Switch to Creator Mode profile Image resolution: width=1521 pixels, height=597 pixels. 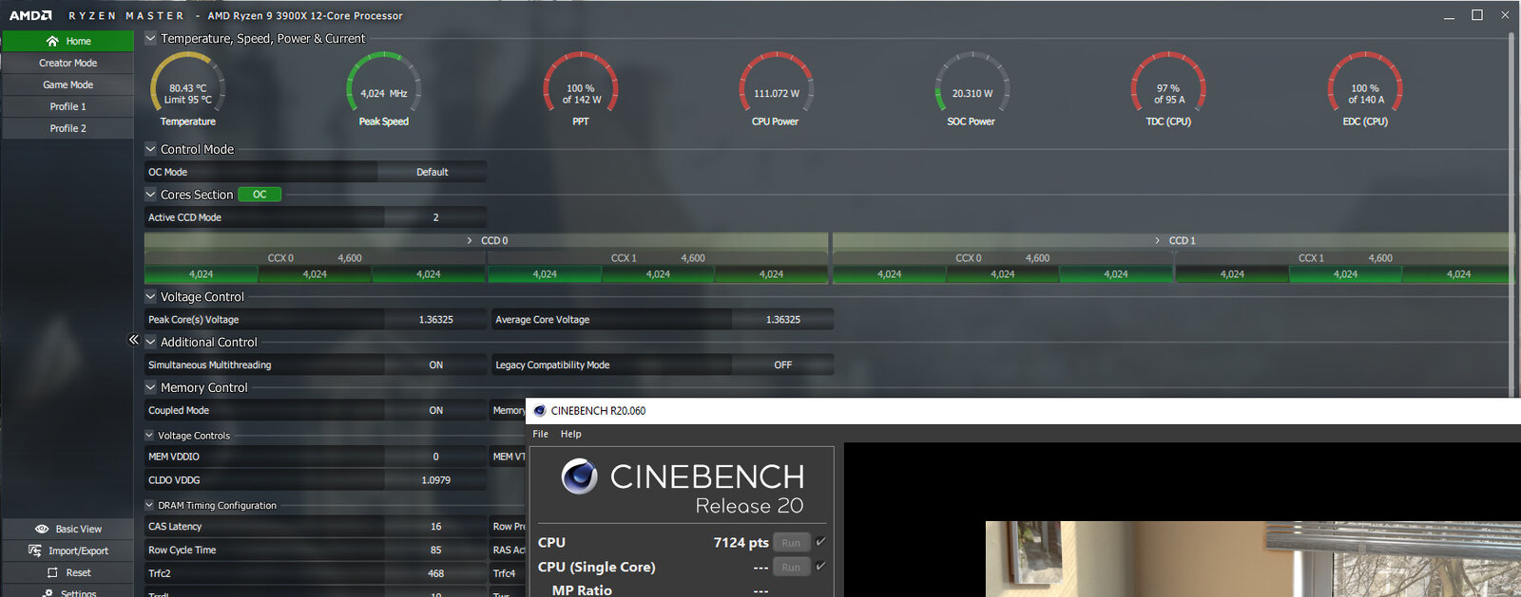click(x=67, y=63)
